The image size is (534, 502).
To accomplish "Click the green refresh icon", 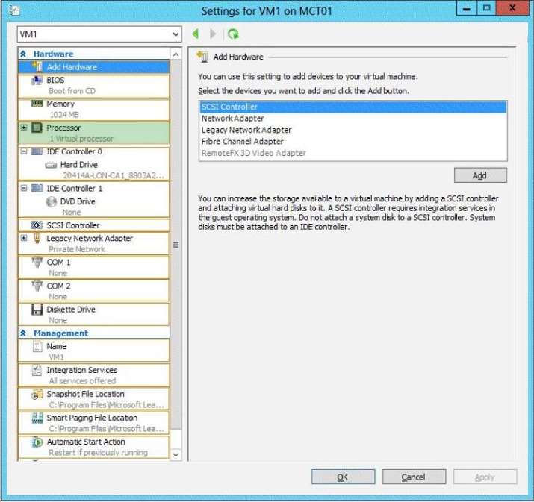I will pos(233,34).
